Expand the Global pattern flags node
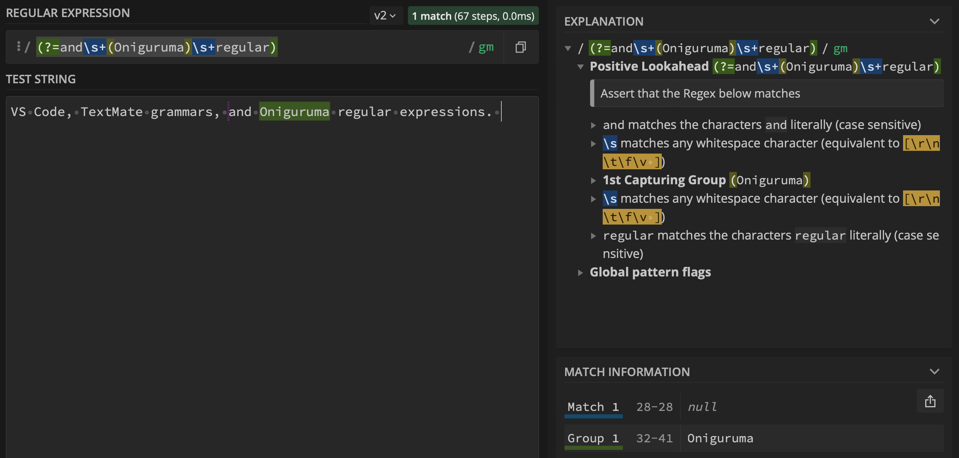The height and width of the screenshot is (458, 959). coord(580,273)
